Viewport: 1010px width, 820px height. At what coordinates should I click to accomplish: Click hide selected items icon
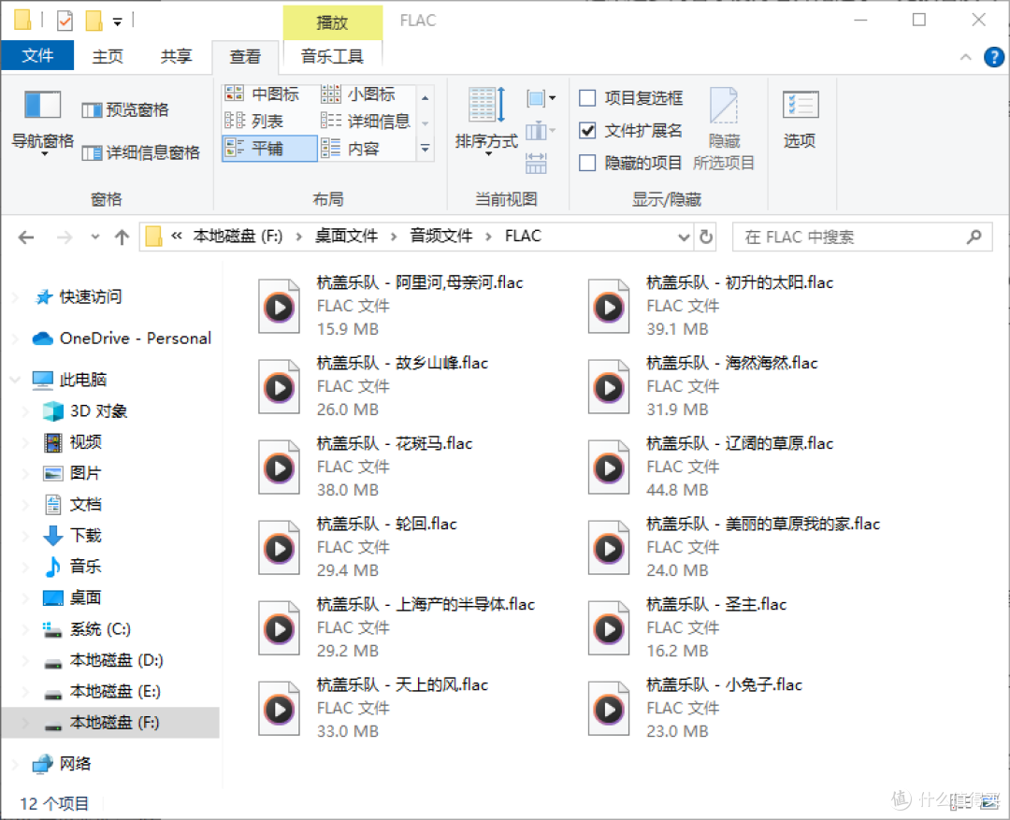click(x=724, y=128)
